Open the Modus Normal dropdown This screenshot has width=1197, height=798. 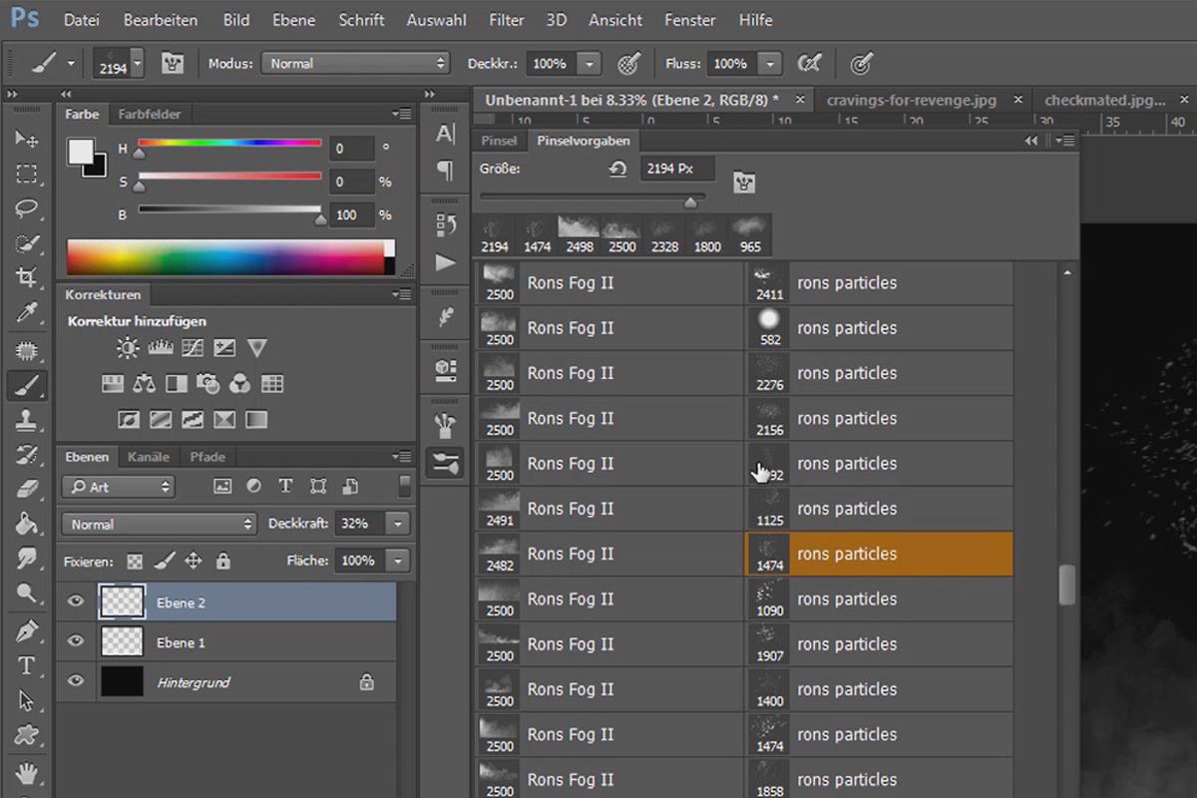[355, 63]
